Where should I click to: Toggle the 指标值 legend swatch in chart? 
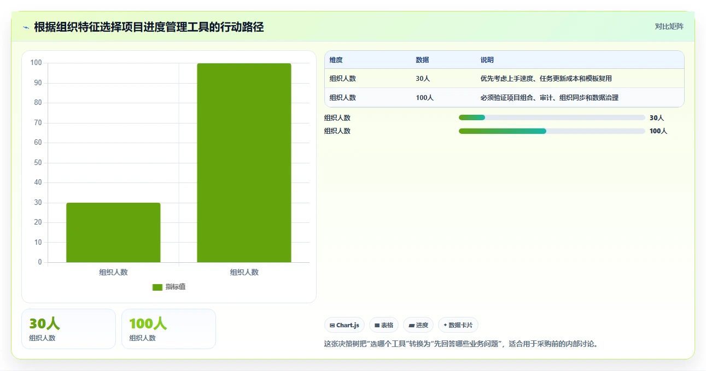click(157, 287)
